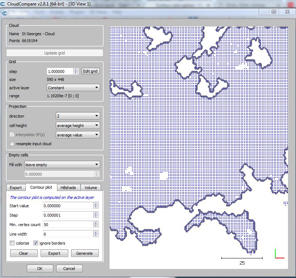Clear the contour plot

click(24, 253)
